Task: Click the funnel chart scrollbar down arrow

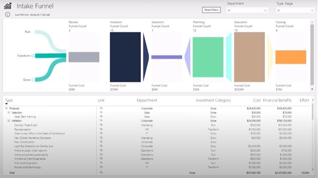Action: click(312, 89)
